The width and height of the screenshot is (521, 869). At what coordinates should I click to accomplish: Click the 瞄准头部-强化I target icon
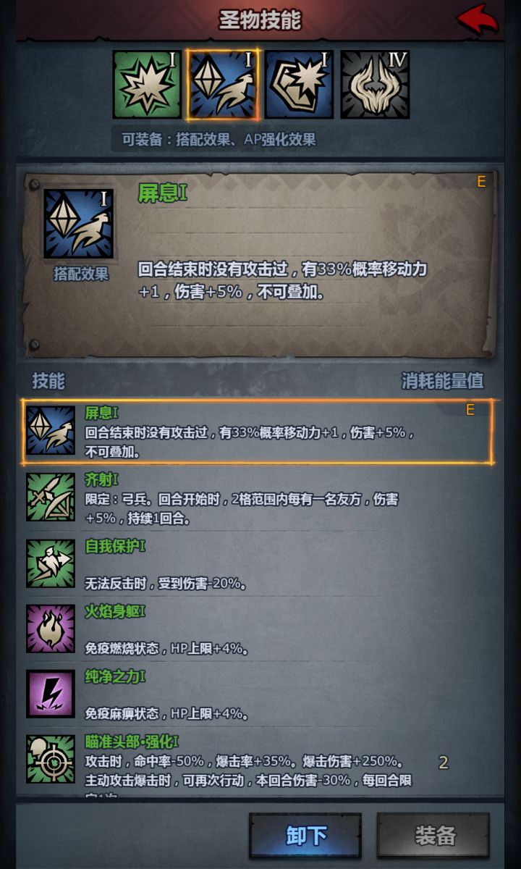tap(51, 759)
